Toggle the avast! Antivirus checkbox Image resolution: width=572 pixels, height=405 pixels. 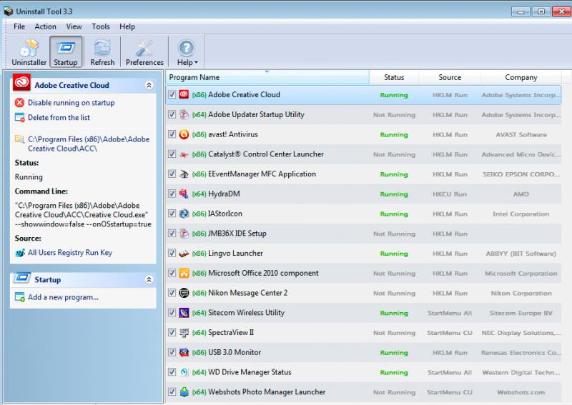[172, 134]
